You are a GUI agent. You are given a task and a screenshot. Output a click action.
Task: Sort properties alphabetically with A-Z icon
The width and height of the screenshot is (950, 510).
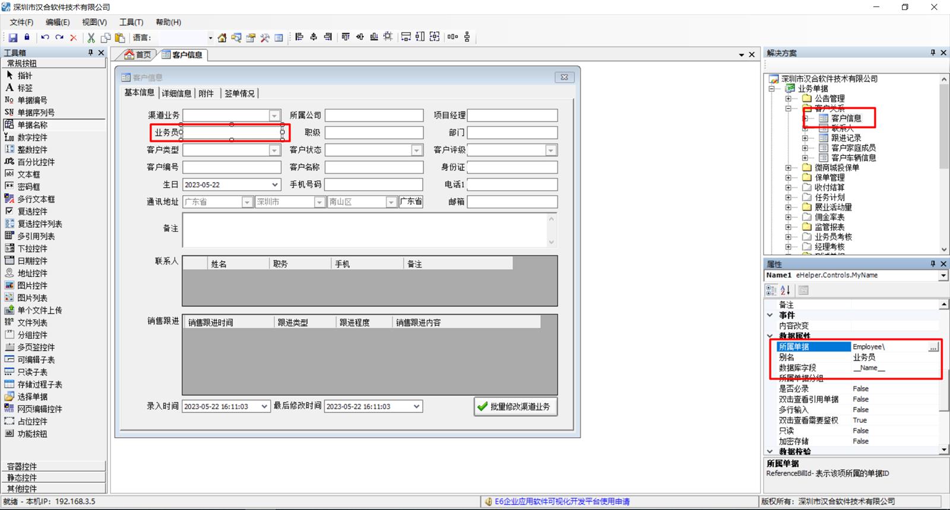tap(786, 290)
